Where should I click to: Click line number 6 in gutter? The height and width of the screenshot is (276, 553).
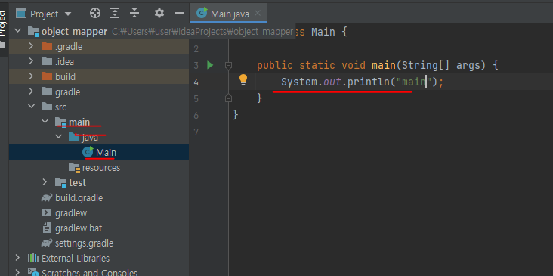coord(196,116)
